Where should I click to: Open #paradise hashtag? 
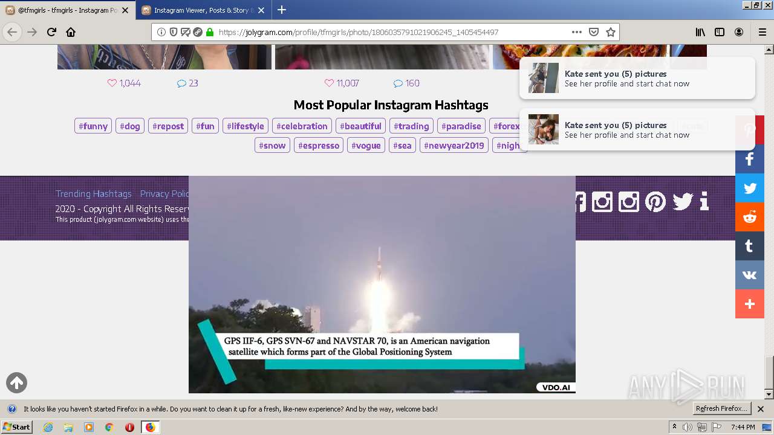461,126
